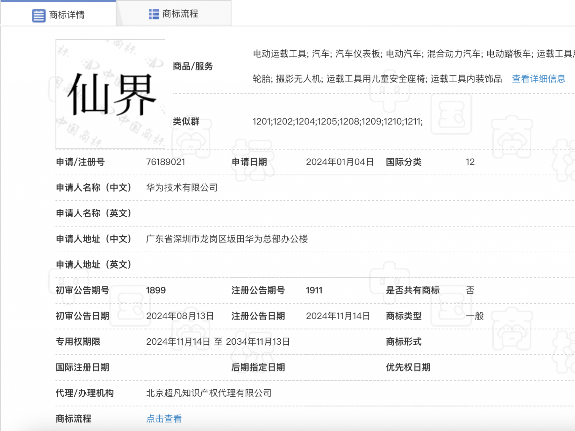Select applicant name 华为技术有限公司

182,187
